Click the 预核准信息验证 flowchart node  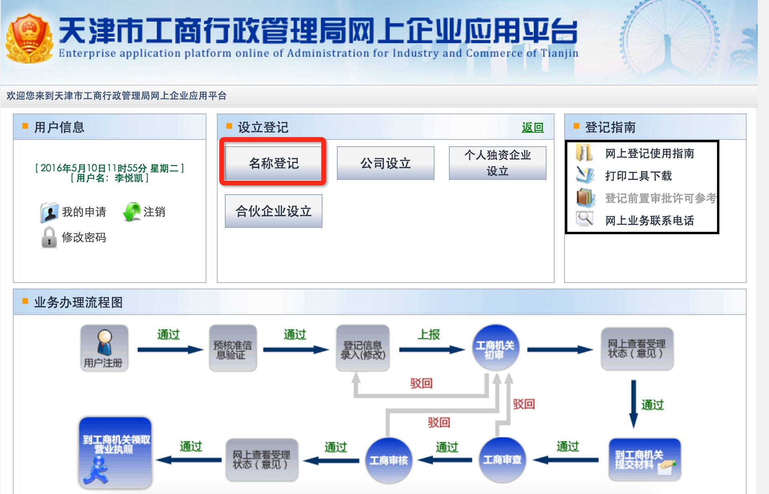(x=233, y=349)
